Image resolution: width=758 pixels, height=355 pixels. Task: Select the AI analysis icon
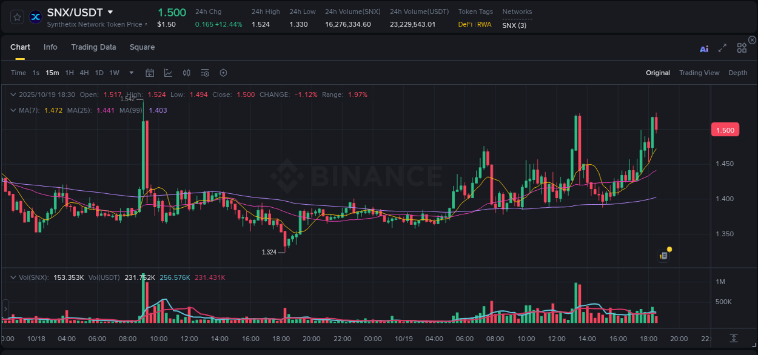[x=703, y=48]
